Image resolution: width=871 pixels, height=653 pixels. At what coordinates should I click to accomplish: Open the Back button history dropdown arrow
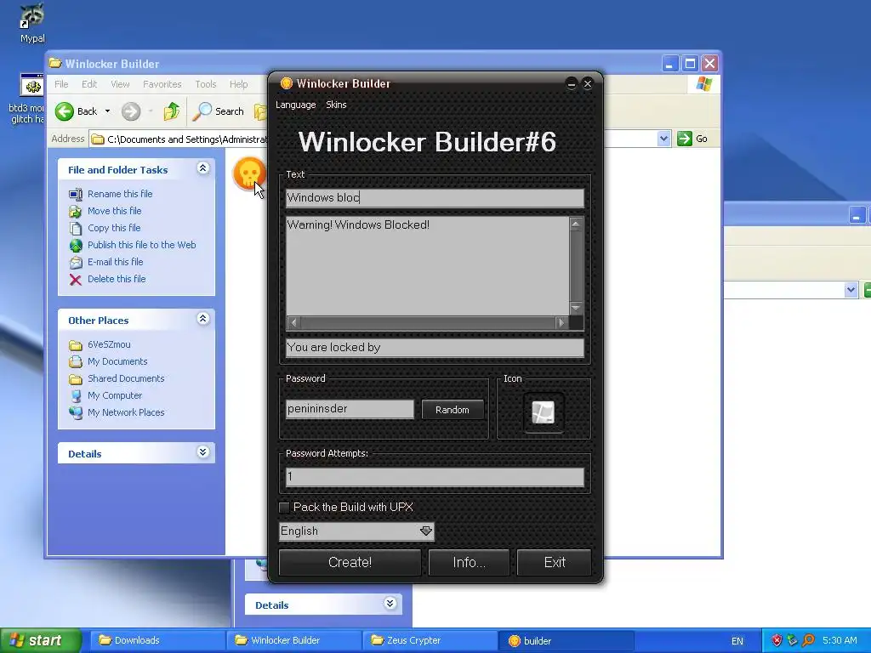(108, 111)
